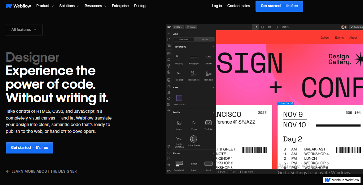Collapse the Forms section chevron
This screenshot has width=363, height=185.
(213, 153)
